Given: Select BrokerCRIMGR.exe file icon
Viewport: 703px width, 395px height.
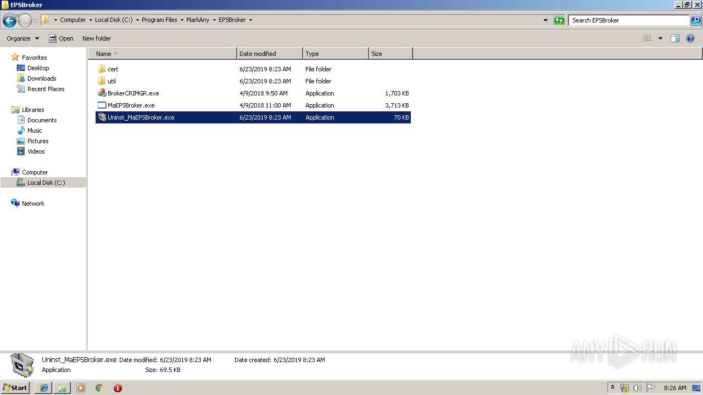Looking at the screenshot, I should point(102,93).
